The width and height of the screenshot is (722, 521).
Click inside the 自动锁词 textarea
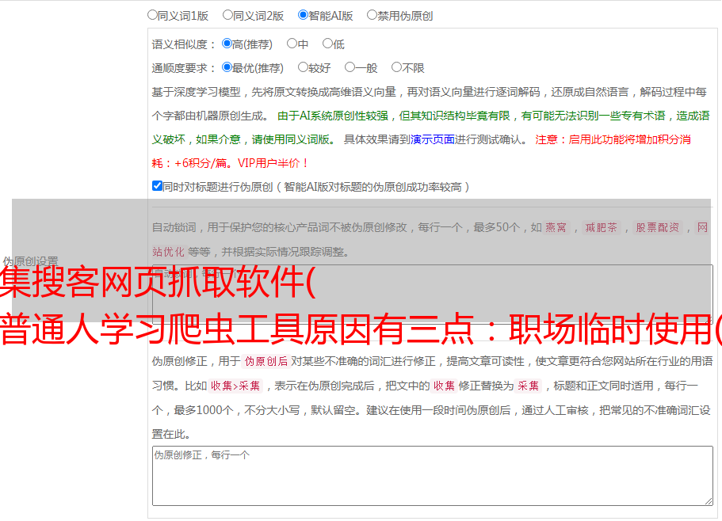[x=433, y=294]
